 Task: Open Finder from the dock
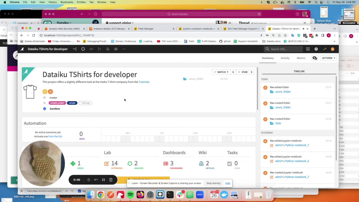[x=91, y=194]
